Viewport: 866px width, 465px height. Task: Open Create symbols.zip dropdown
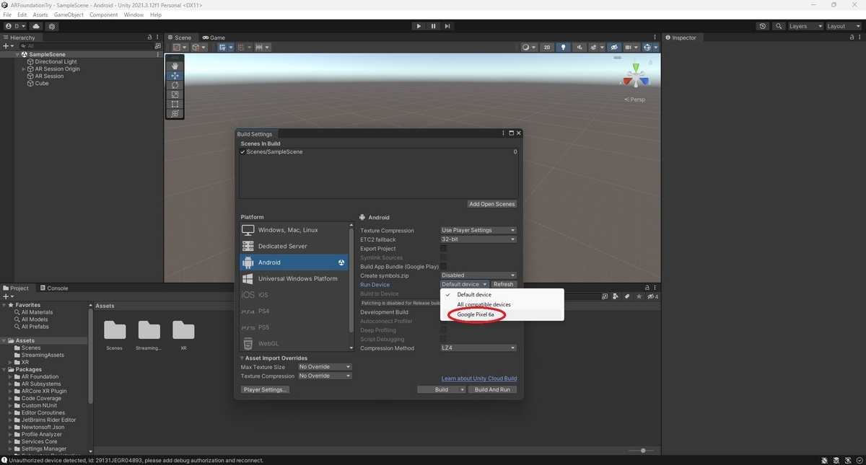click(x=478, y=275)
